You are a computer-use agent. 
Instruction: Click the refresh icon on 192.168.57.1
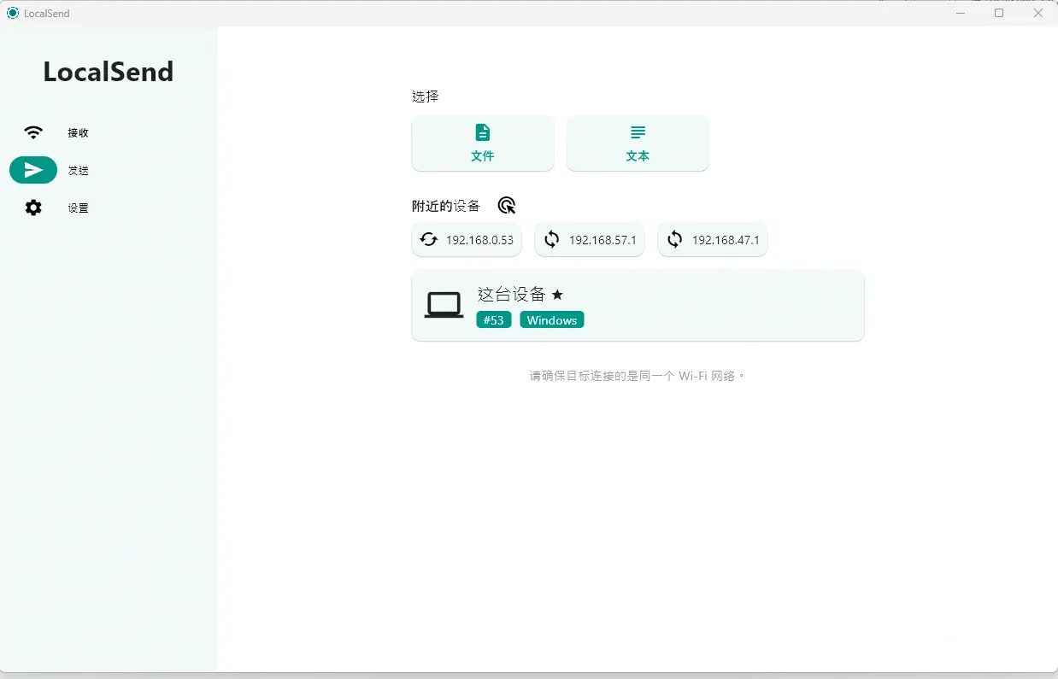pos(550,240)
